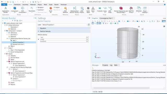Open the Windows layout button
Screen dimensions: 167x94
coord(139,10)
